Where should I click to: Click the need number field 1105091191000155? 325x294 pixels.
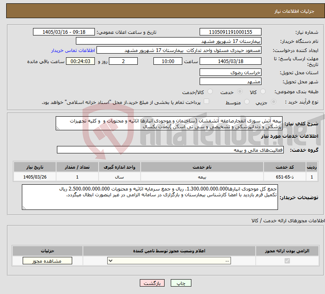click(x=230, y=32)
